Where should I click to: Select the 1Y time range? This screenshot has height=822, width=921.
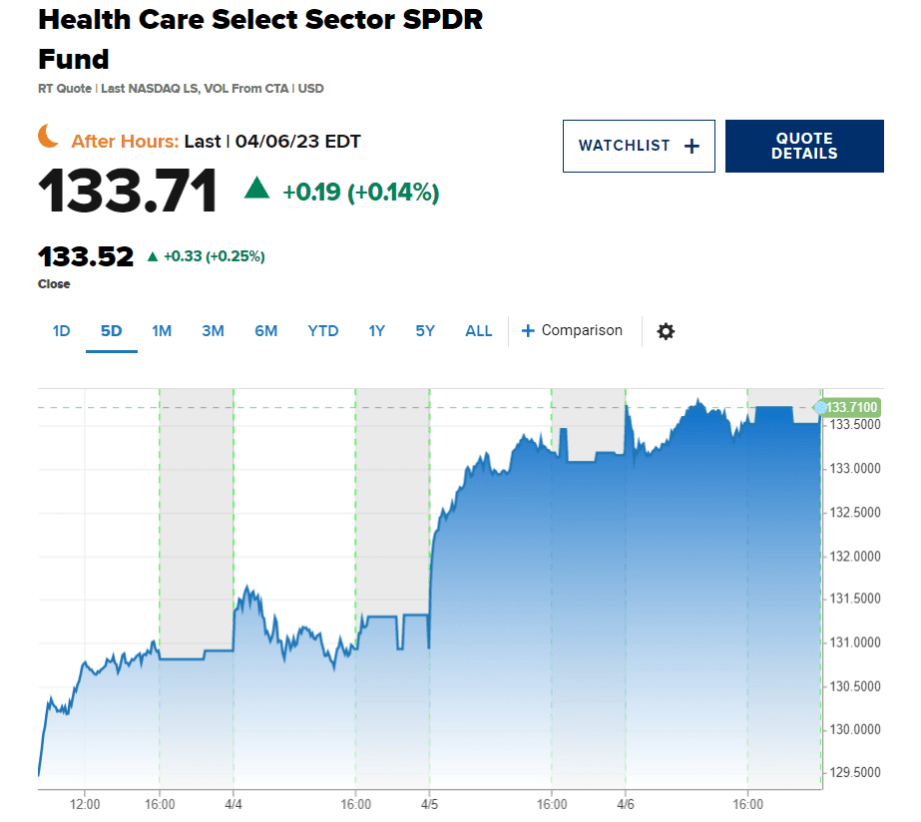tap(376, 331)
